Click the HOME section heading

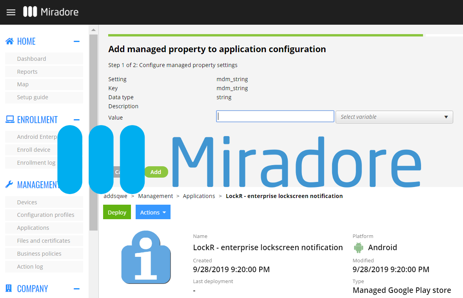pyautogui.click(x=26, y=41)
